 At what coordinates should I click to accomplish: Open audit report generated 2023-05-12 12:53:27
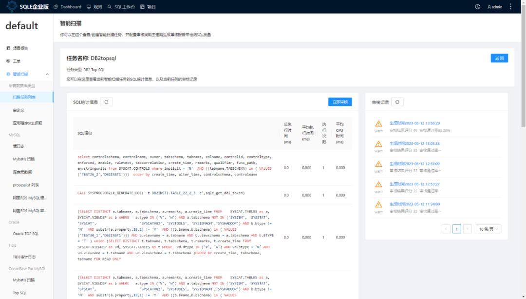click(414, 184)
